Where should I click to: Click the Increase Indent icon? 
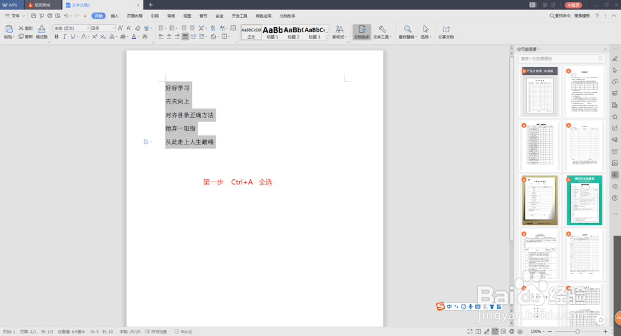[x=192, y=28]
